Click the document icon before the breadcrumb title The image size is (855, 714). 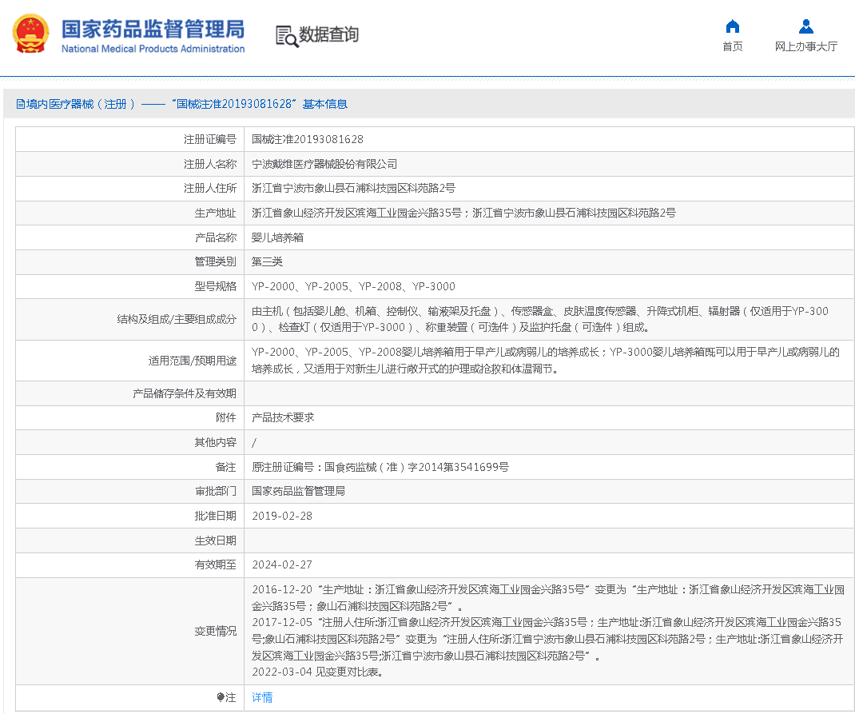tap(20, 104)
